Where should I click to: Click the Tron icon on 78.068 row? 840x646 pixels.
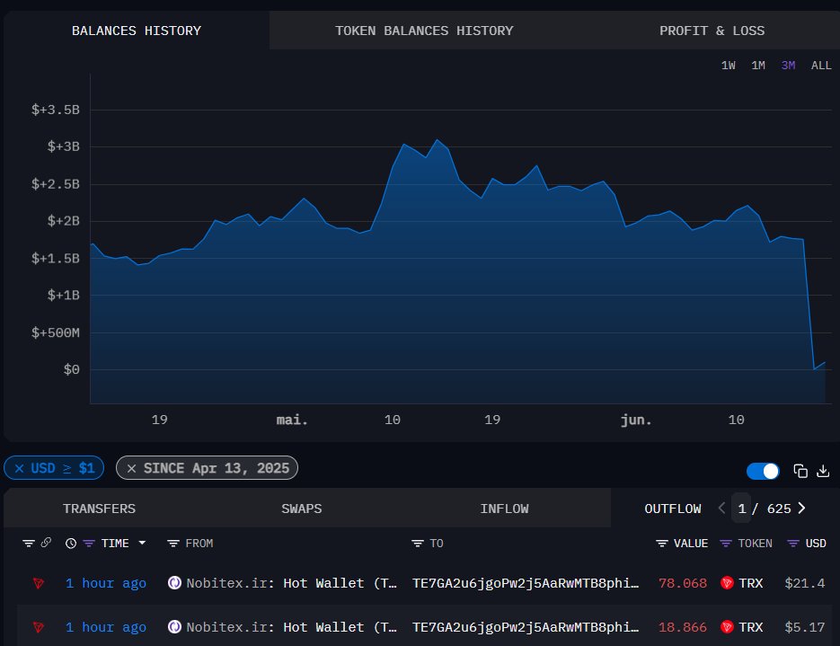tap(38, 583)
